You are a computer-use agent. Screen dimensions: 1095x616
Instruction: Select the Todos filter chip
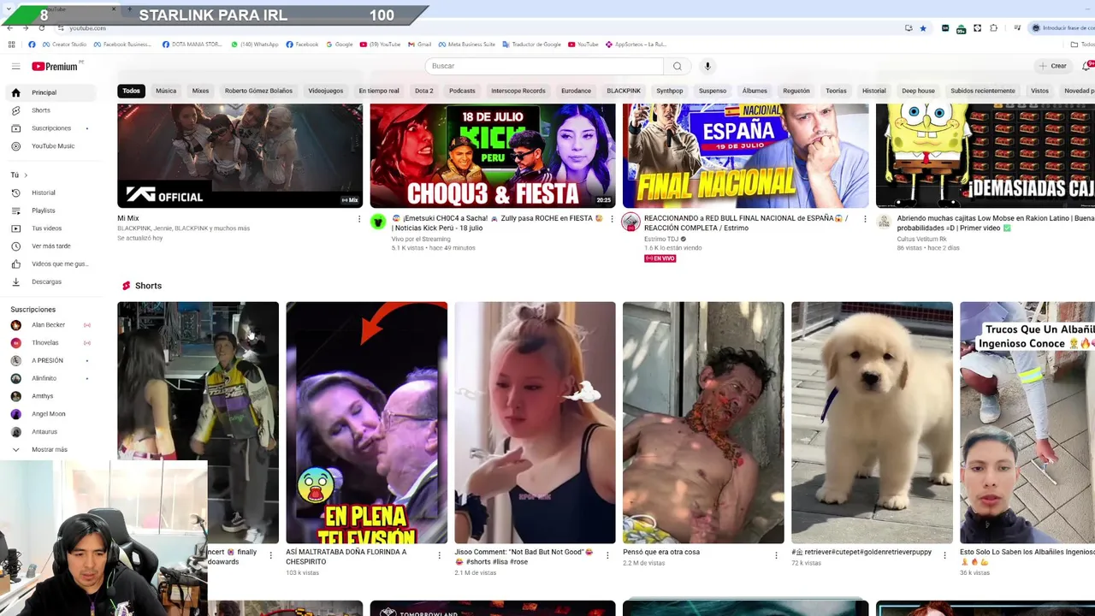(x=131, y=91)
